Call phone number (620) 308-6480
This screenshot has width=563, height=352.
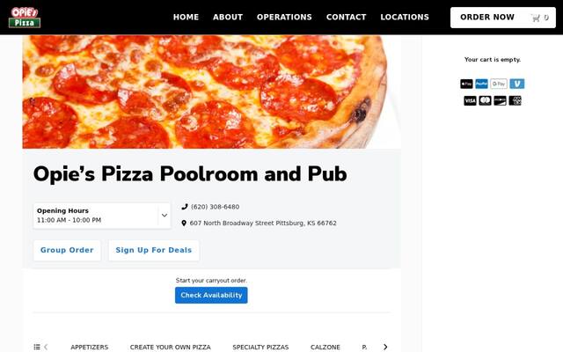coord(215,207)
